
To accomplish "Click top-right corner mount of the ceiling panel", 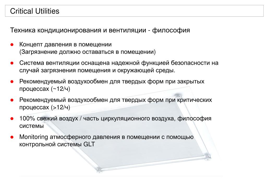I will (x=177, y=95).
